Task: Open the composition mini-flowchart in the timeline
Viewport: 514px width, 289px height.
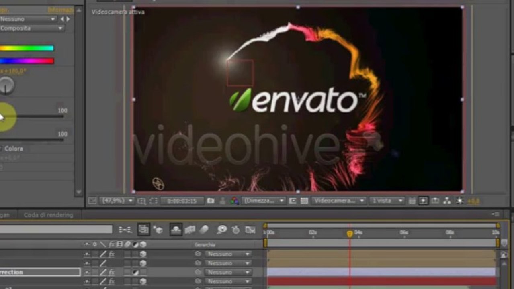Action: coord(125,230)
